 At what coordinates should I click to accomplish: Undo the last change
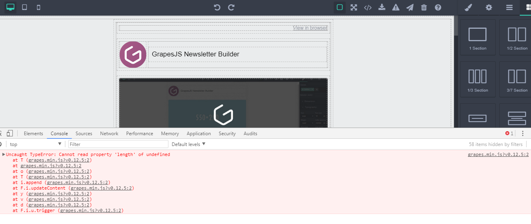(x=217, y=7)
